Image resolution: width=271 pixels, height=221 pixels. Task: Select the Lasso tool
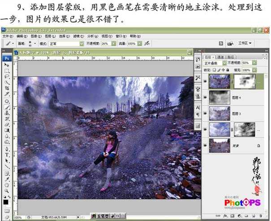tap(7, 77)
